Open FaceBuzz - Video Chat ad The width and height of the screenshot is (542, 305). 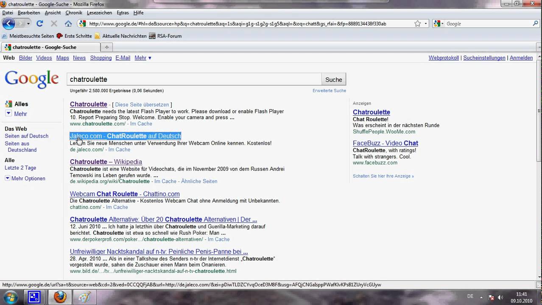pos(386,143)
